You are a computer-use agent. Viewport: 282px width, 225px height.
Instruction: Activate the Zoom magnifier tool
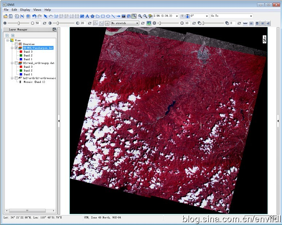tap(134, 16)
